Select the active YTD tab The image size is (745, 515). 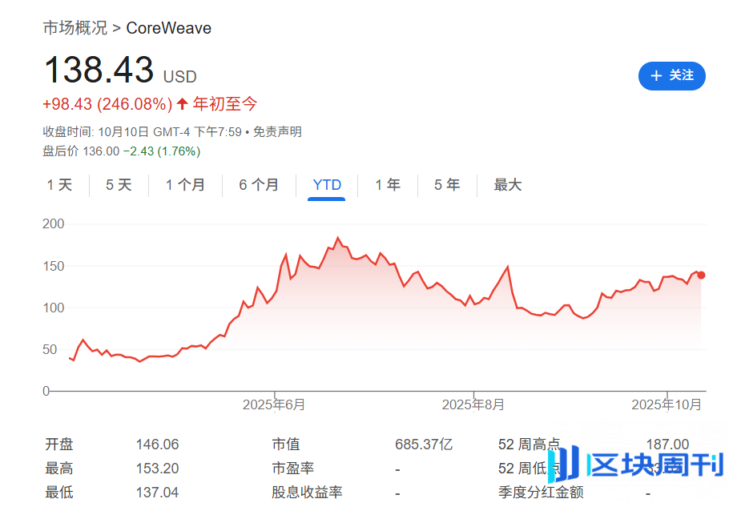click(326, 184)
